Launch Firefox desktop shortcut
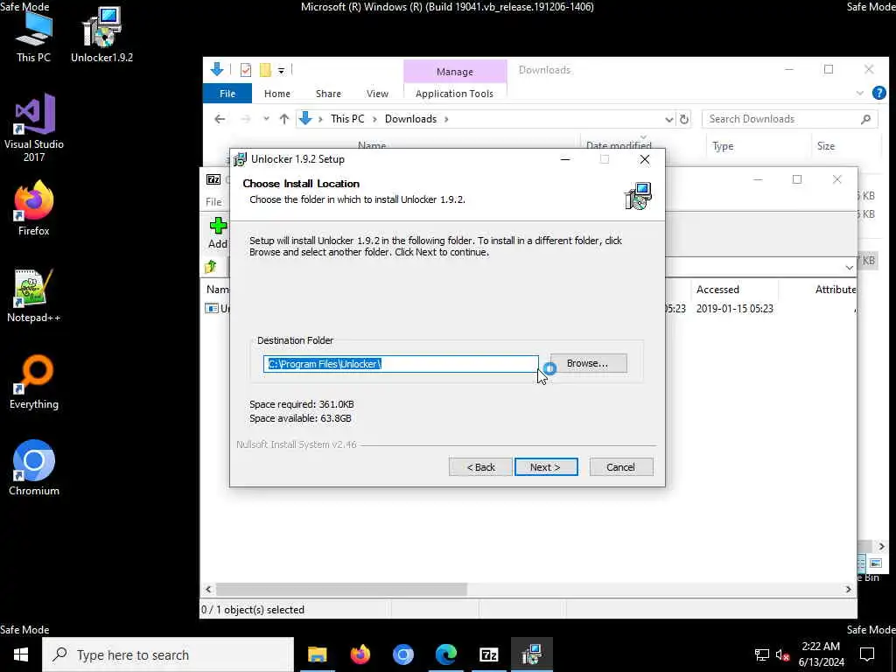 click(34, 208)
